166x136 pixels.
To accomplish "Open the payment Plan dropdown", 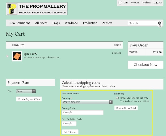I will (x=26, y=91).
